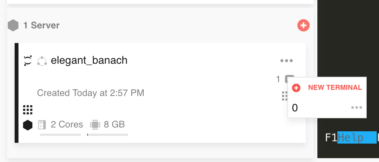This screenshot has height=162, width=379.
Task: Click the circular status icon before elegant_banach
Action: 42,61
